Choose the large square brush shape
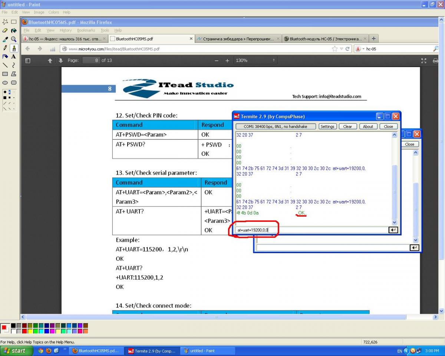Viewport: 445px width, 356px height. point(5,98)
